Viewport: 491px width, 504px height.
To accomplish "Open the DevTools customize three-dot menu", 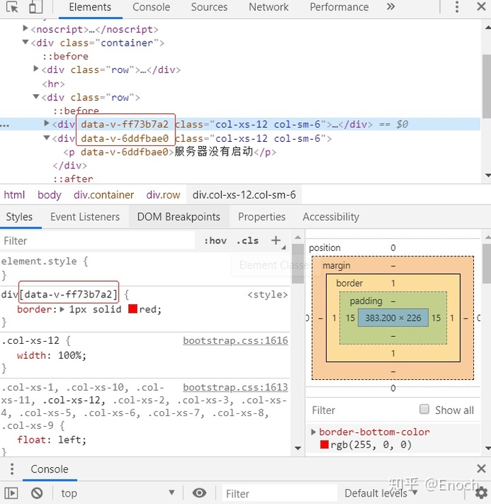I will click(457, 7).
